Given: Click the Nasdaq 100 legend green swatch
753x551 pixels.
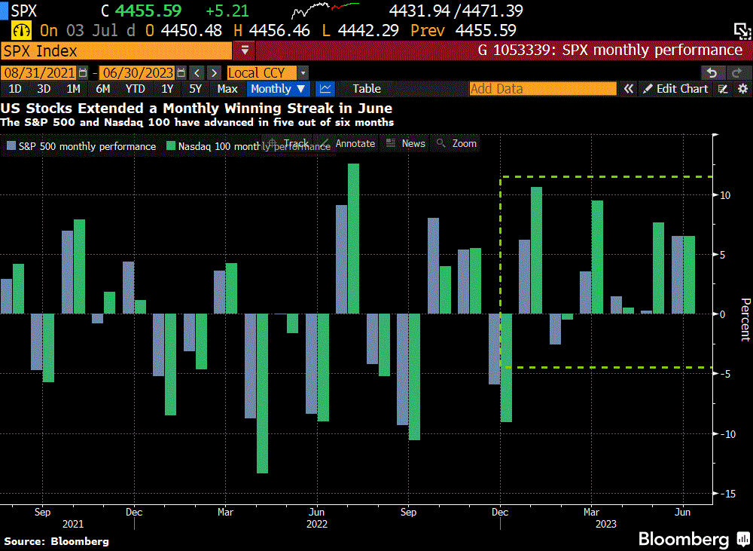Looking at the screenshot, I should click(170, 145).
